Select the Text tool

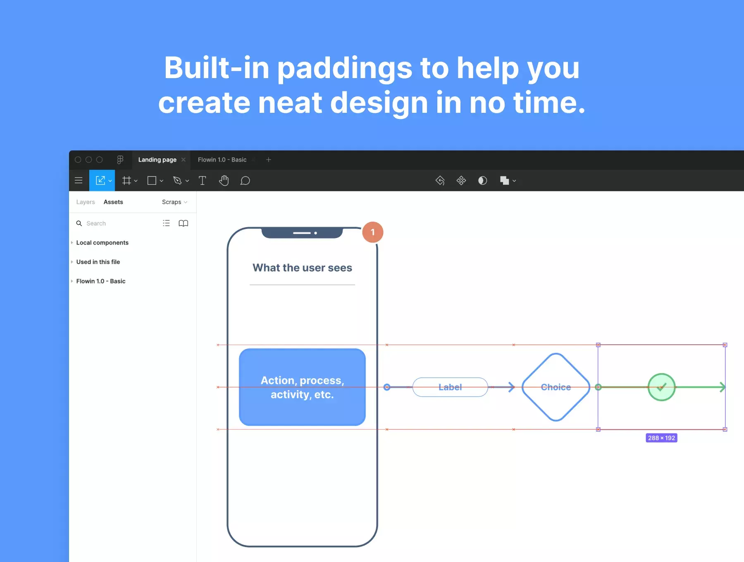click(x=203, y=181)
